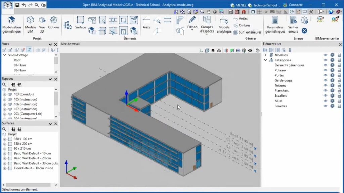Image resolution: width=344 pixels, height=193 pixels.
Task: Collapse the Catégories tree node
Action: click(265, 60)
